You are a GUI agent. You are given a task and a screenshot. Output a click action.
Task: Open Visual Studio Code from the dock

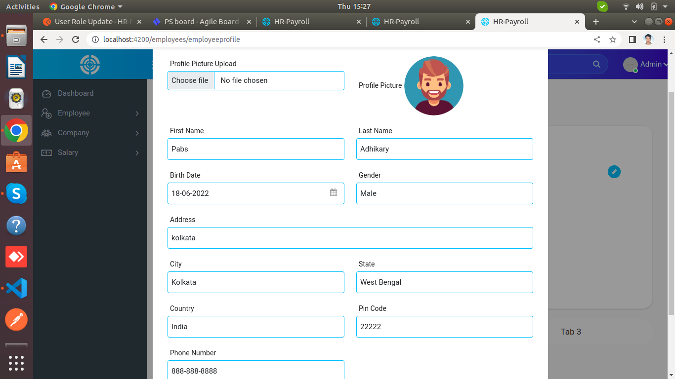tap(16, 288)
